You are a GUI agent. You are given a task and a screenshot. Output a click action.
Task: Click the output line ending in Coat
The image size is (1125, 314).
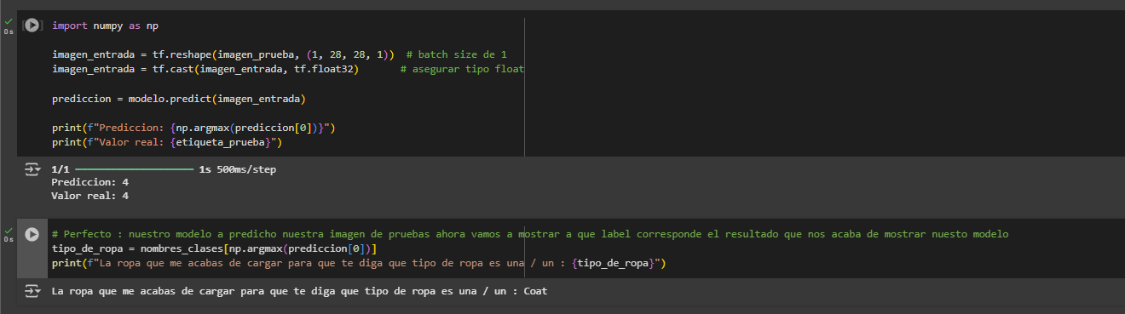tap(299, 291)
